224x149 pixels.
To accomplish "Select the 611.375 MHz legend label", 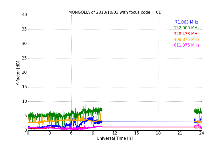I will coord(187,45).
